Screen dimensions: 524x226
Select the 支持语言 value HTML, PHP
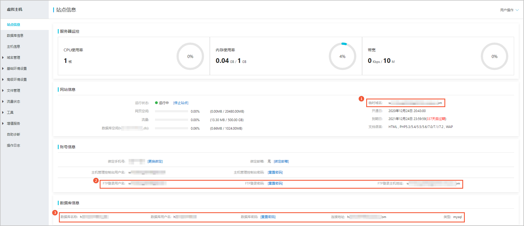click(x=420, y=127)
